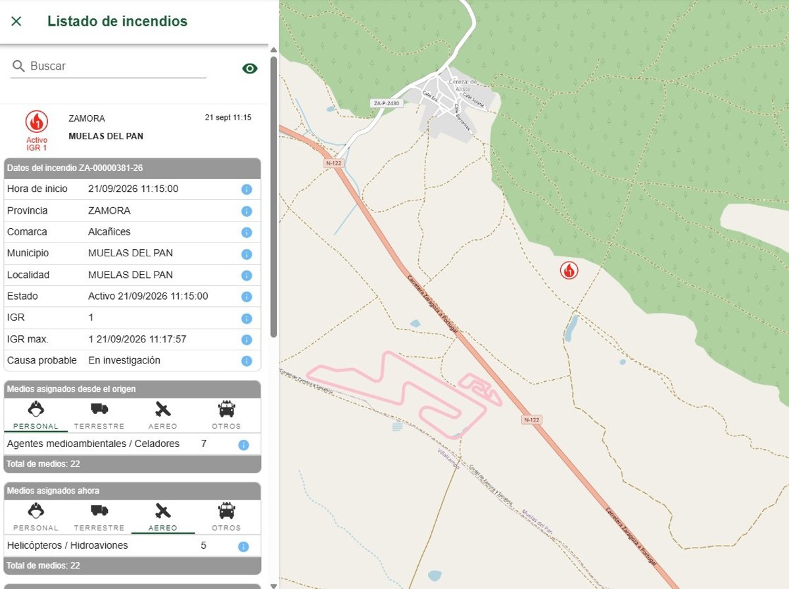789x589 pixels.
Task: Show info for Causa probable row
Action: click(x=247, y=361)
